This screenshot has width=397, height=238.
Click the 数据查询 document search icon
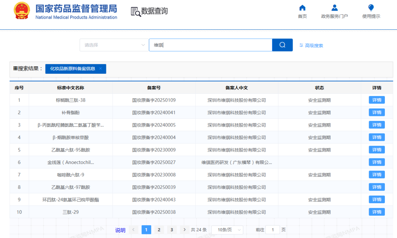pyautogui.click(x=136, y=12)
